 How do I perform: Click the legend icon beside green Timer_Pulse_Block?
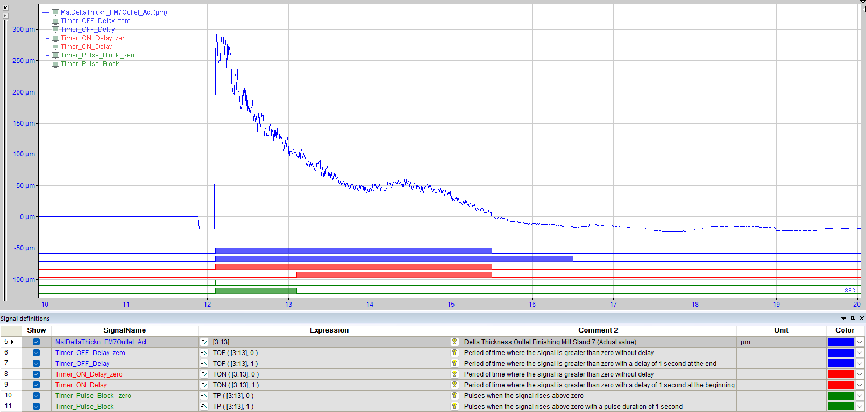pyautogui.click(x=55, y=64)
